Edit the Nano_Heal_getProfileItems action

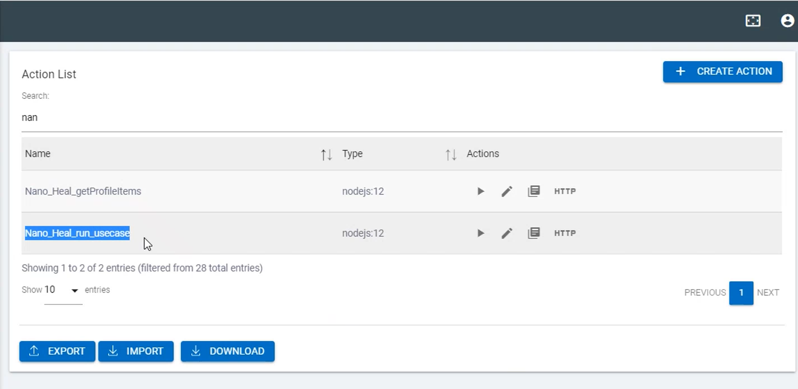(x=507, y=191)
